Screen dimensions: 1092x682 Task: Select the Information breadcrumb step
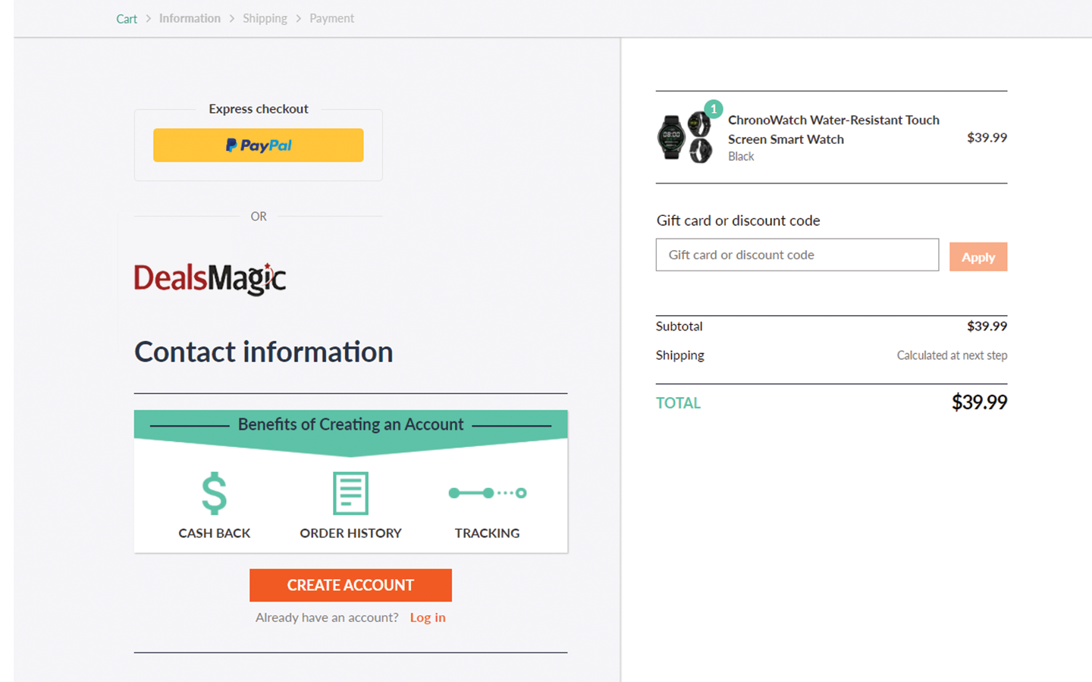pyautogui.click(x=190, y=18)
